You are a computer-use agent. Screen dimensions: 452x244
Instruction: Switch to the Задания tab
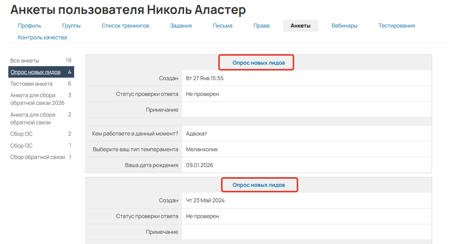181,25
